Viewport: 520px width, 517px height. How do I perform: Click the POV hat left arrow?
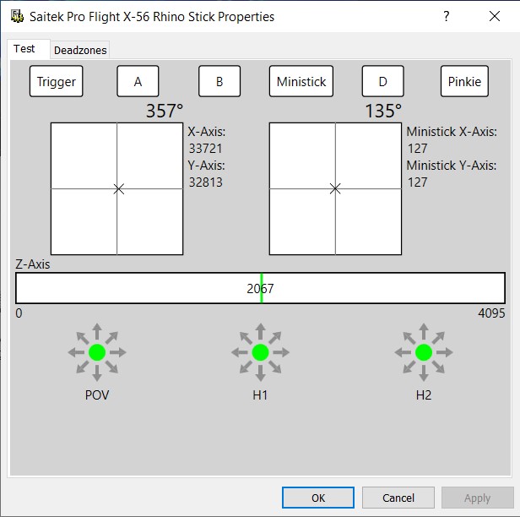(x=76, y=352)
